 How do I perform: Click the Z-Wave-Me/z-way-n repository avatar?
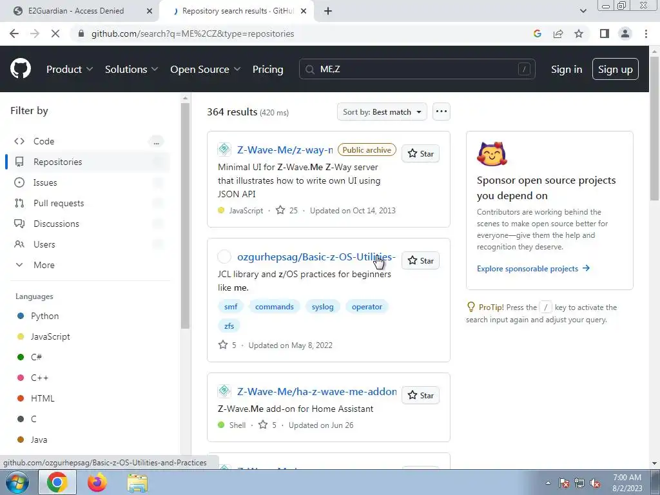coord(224,150)
